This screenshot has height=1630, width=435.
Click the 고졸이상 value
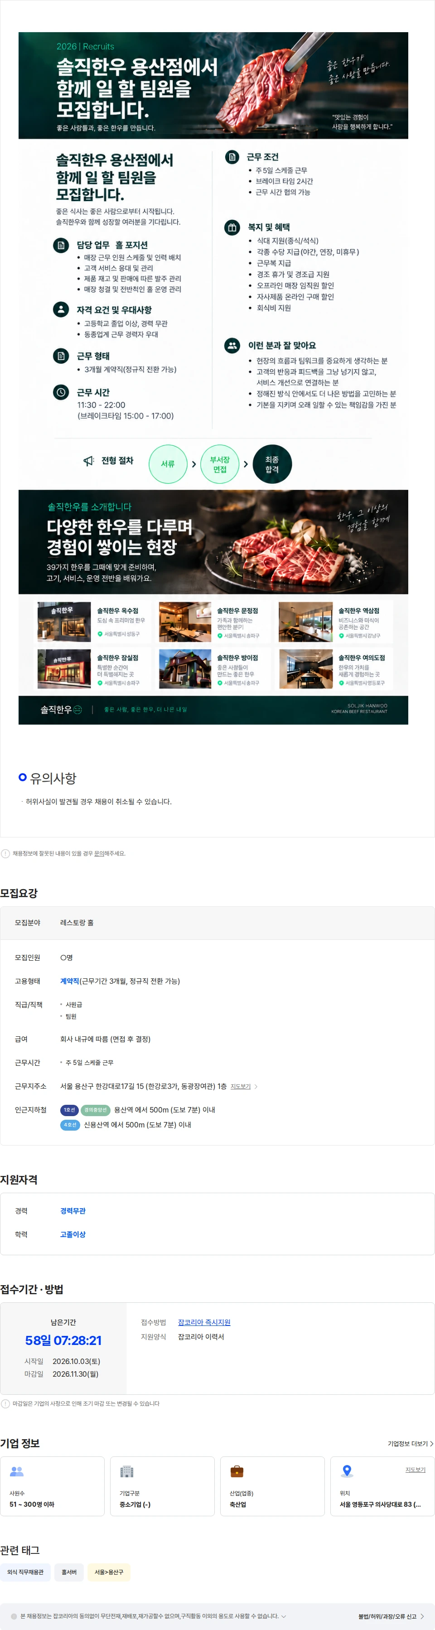72,1234
